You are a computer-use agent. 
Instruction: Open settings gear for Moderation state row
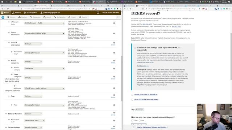(114, 121)
